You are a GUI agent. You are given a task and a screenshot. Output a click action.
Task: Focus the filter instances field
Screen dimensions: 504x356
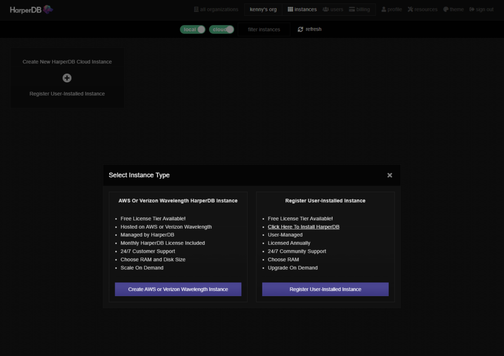264,30
